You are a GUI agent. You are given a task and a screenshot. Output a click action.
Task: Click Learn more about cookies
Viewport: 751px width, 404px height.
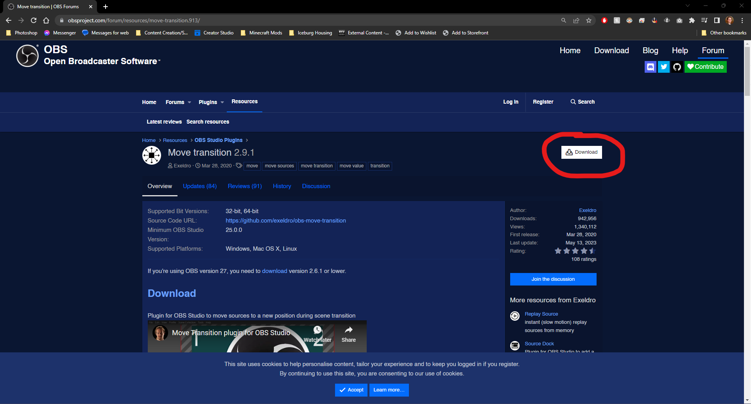(389, 390)
